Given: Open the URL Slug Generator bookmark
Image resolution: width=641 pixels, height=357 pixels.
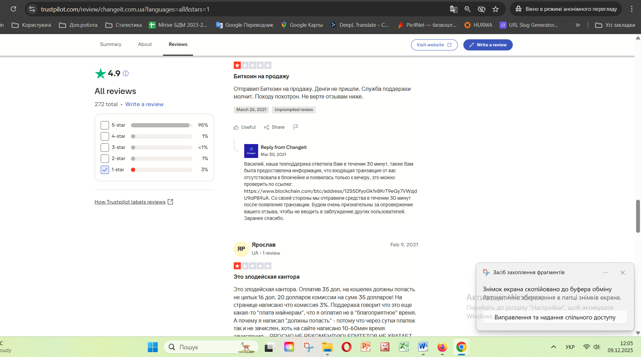Looking at the screenshot, I should click(529, 25).
